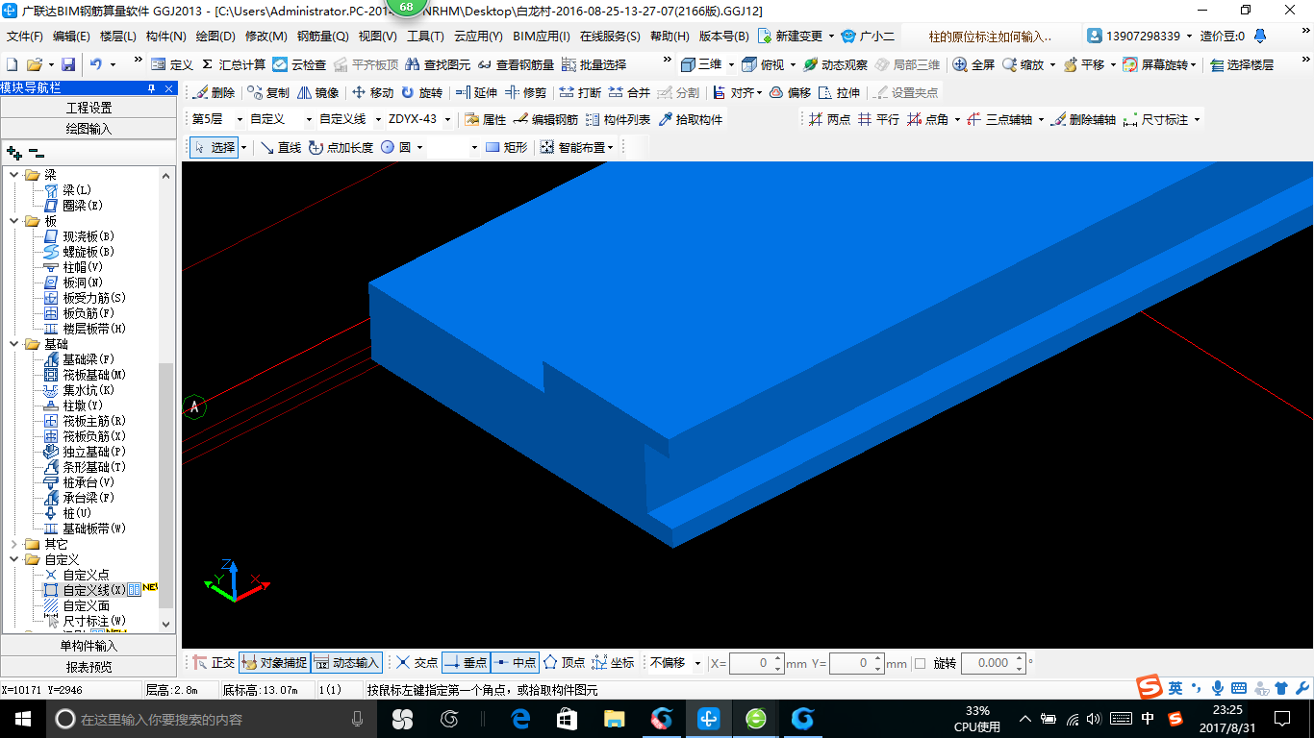Click the 选择楼层 button

1243,64
